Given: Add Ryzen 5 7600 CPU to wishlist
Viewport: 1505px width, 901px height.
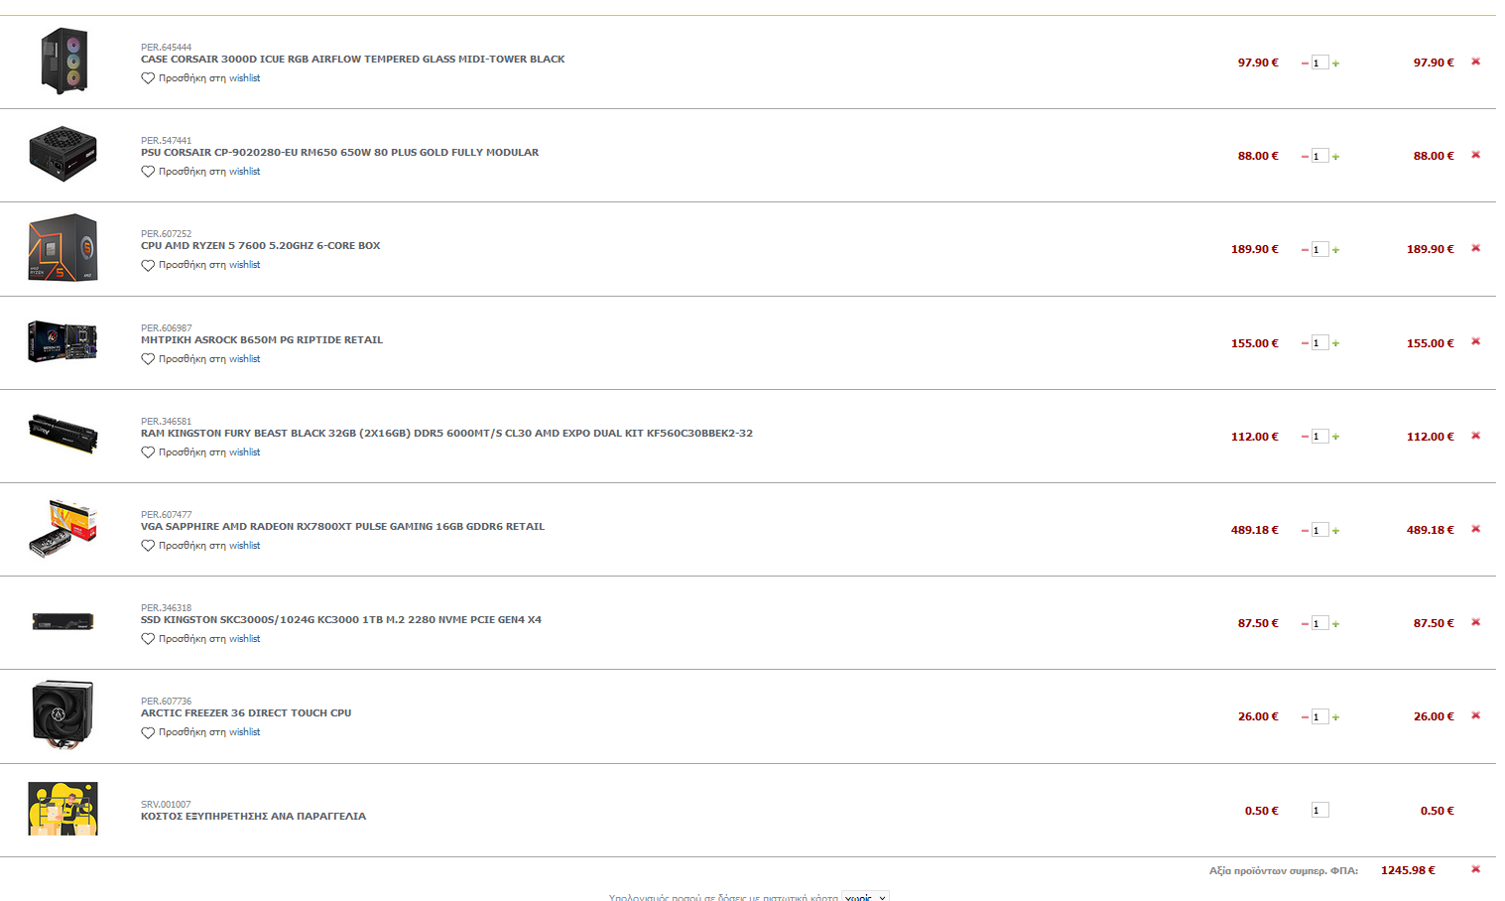Looking at the screenshot, I should pos(200,265).
